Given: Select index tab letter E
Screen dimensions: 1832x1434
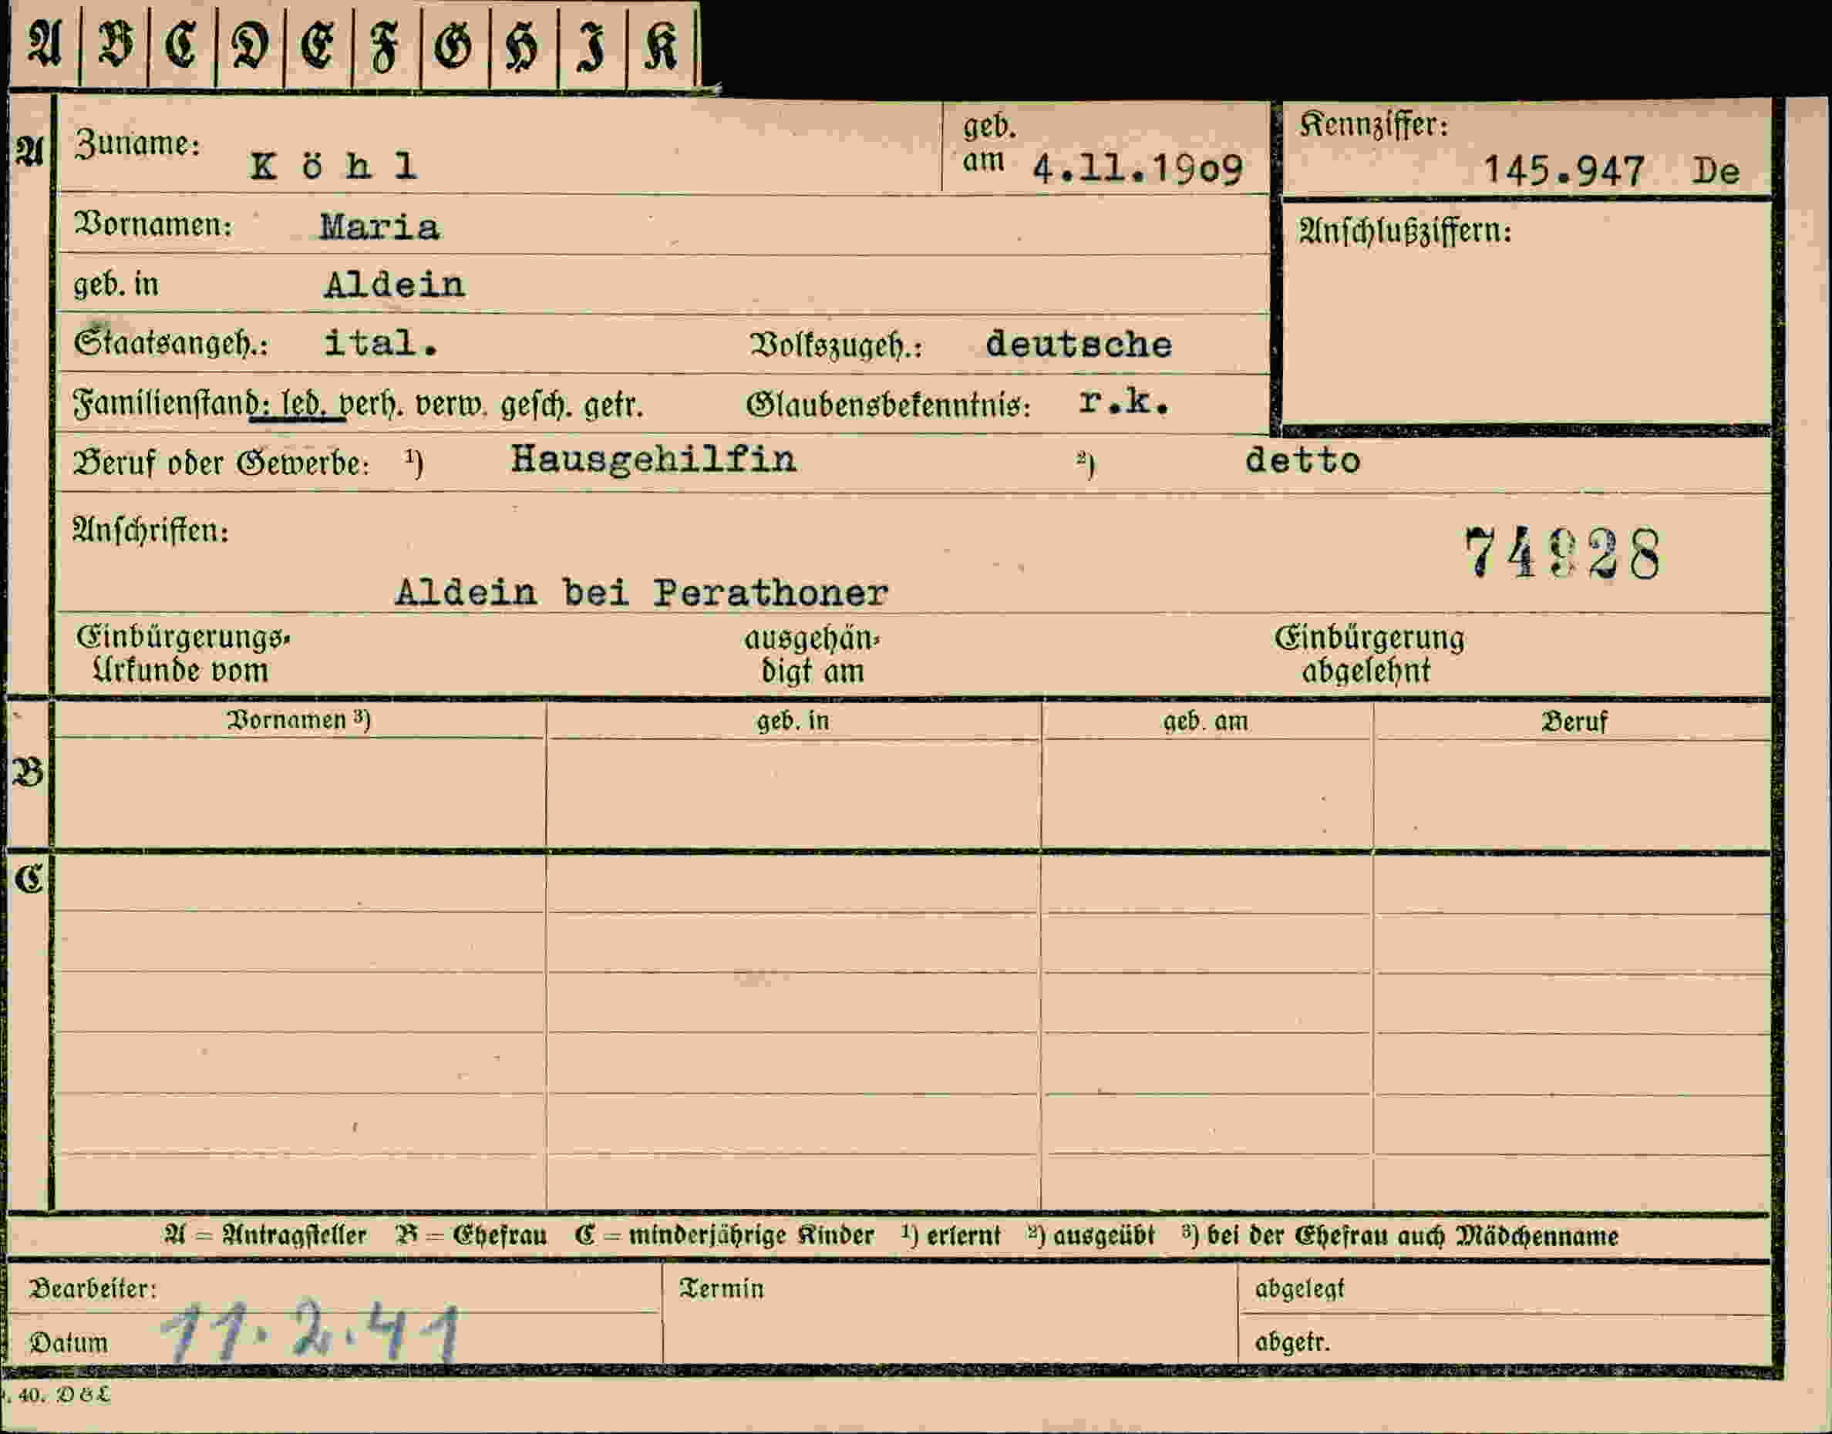Looking at the screenshot, I should click(318, 44).
